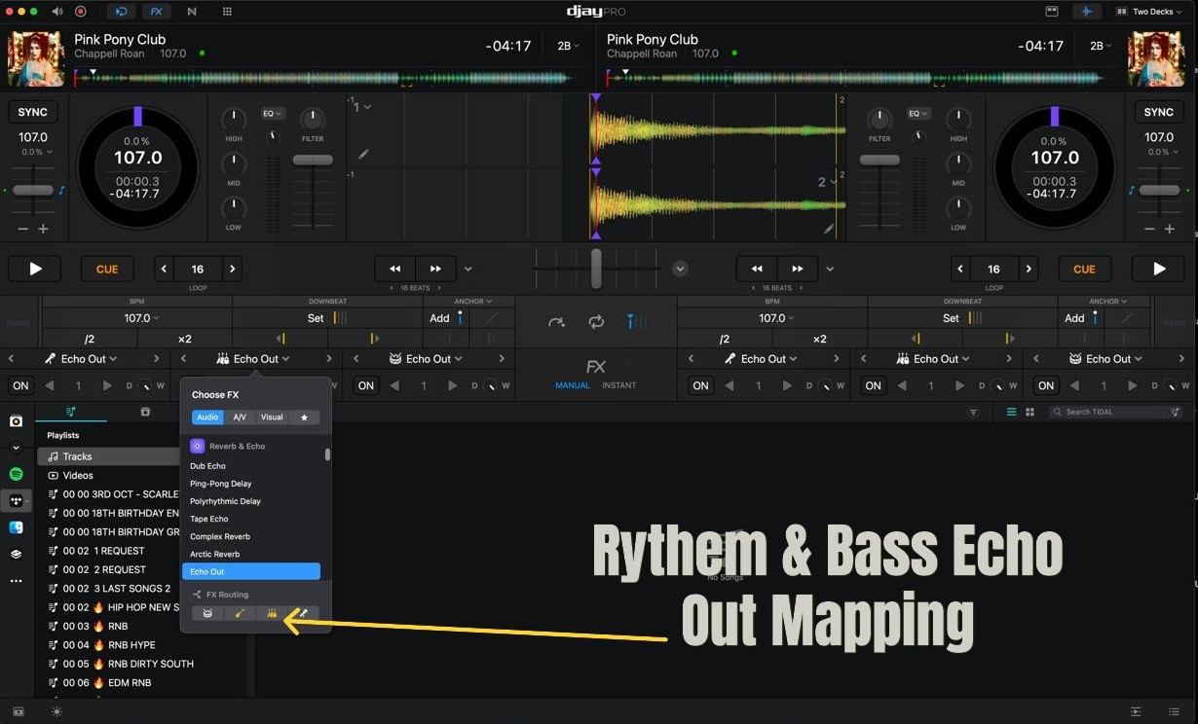
Task: Open the Spotify library source
Action: [x=16, y=474]
